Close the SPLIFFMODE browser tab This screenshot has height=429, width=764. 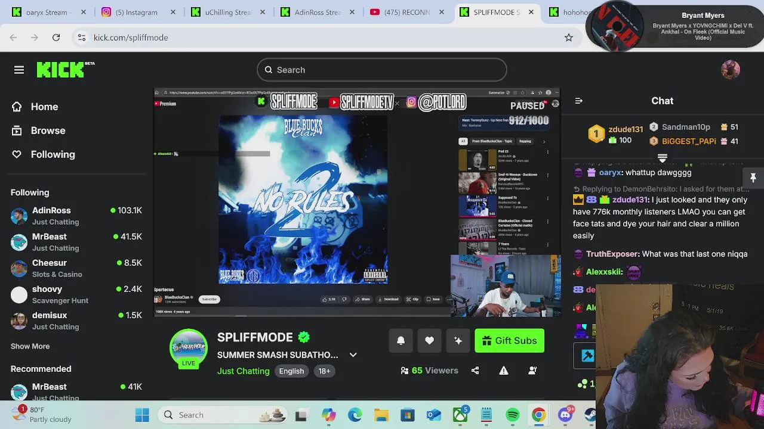click(531, 12)
